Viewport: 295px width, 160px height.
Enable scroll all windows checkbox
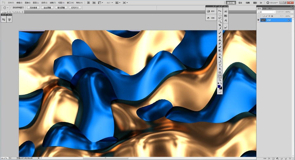click(11, 8)
